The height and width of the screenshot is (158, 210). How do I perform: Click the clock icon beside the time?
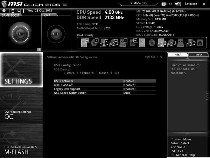point(4,11)
